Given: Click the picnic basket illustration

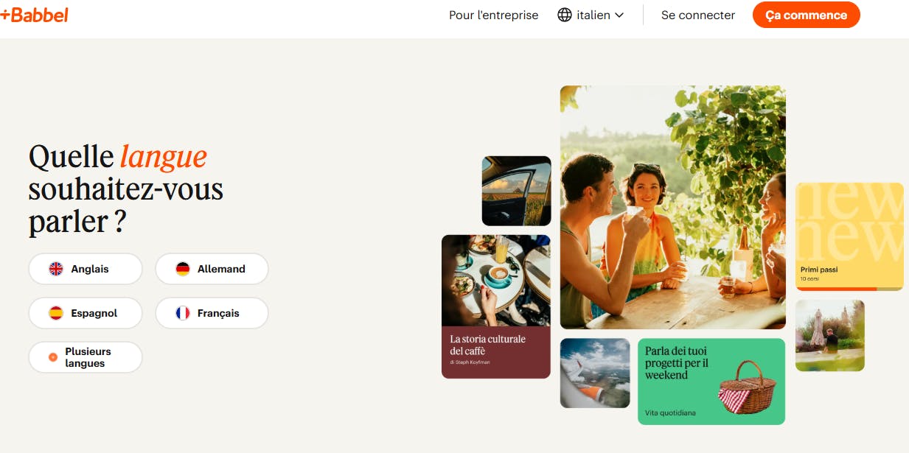Looking at the screenshot, I should tap(746, 387).
